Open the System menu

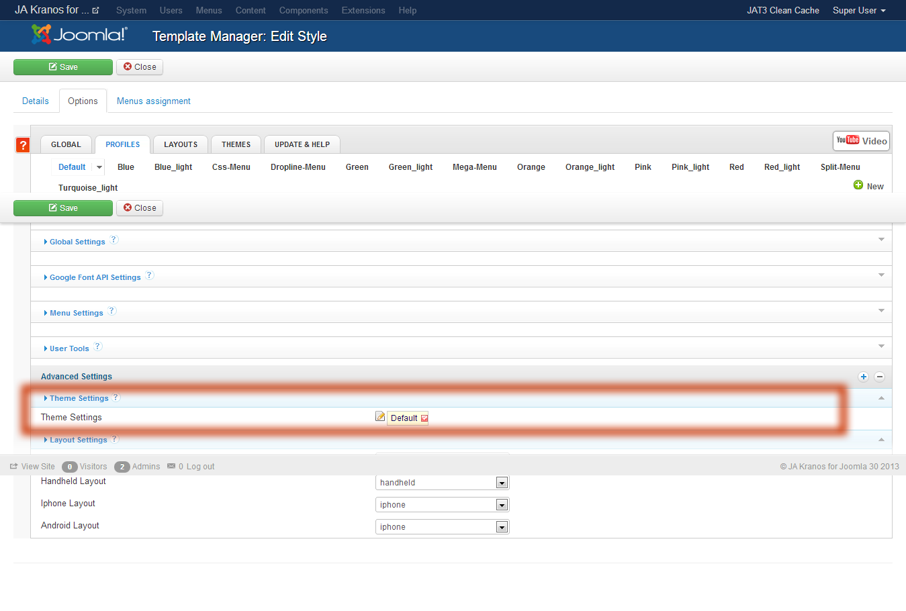[131, 11]
